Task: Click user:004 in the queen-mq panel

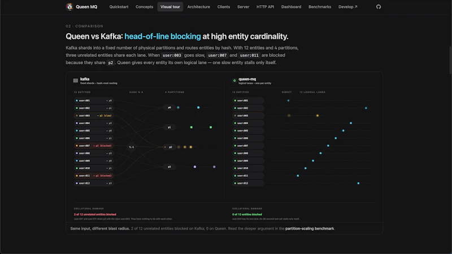Action: (248, 123)
